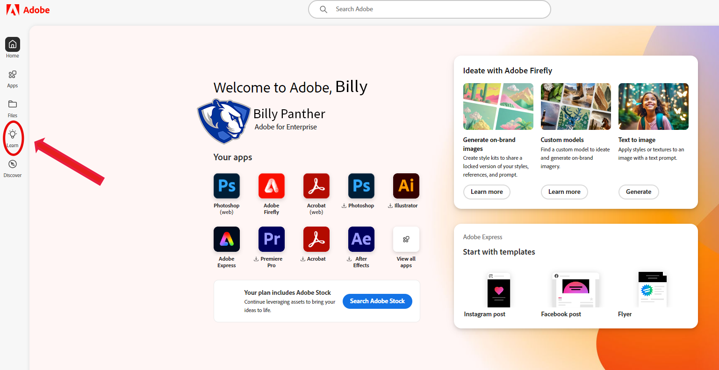
Task: Select the Premiere Pro app icon
Action: [x=272, y=239]
